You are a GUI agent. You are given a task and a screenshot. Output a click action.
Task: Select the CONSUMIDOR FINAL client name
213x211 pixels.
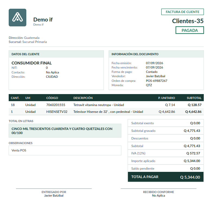[31, 63]
